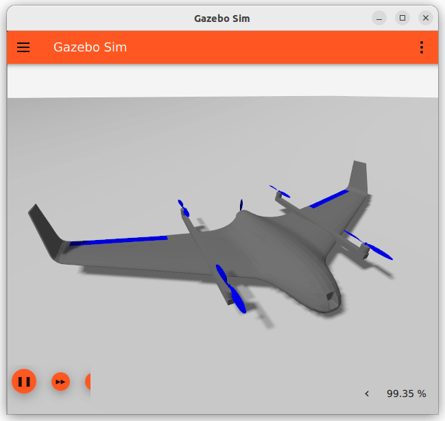Open the hamburger menu in Gazebo Sim

23,47
